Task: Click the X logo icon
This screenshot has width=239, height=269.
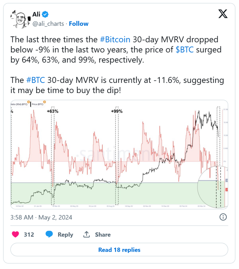Action: tap(223, 14)
